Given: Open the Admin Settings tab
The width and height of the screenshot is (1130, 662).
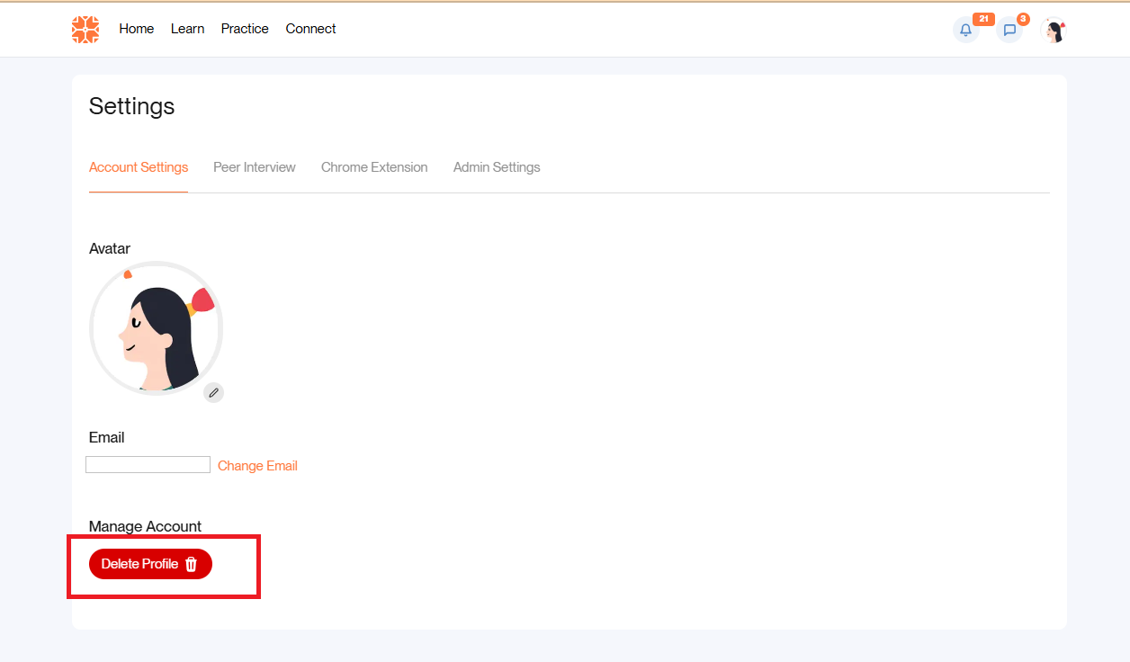Looking at the screenshot, I should point(497,167).
